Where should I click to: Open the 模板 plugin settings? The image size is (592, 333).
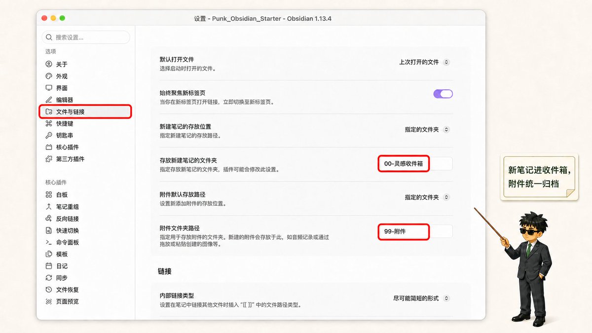[86, 254]
